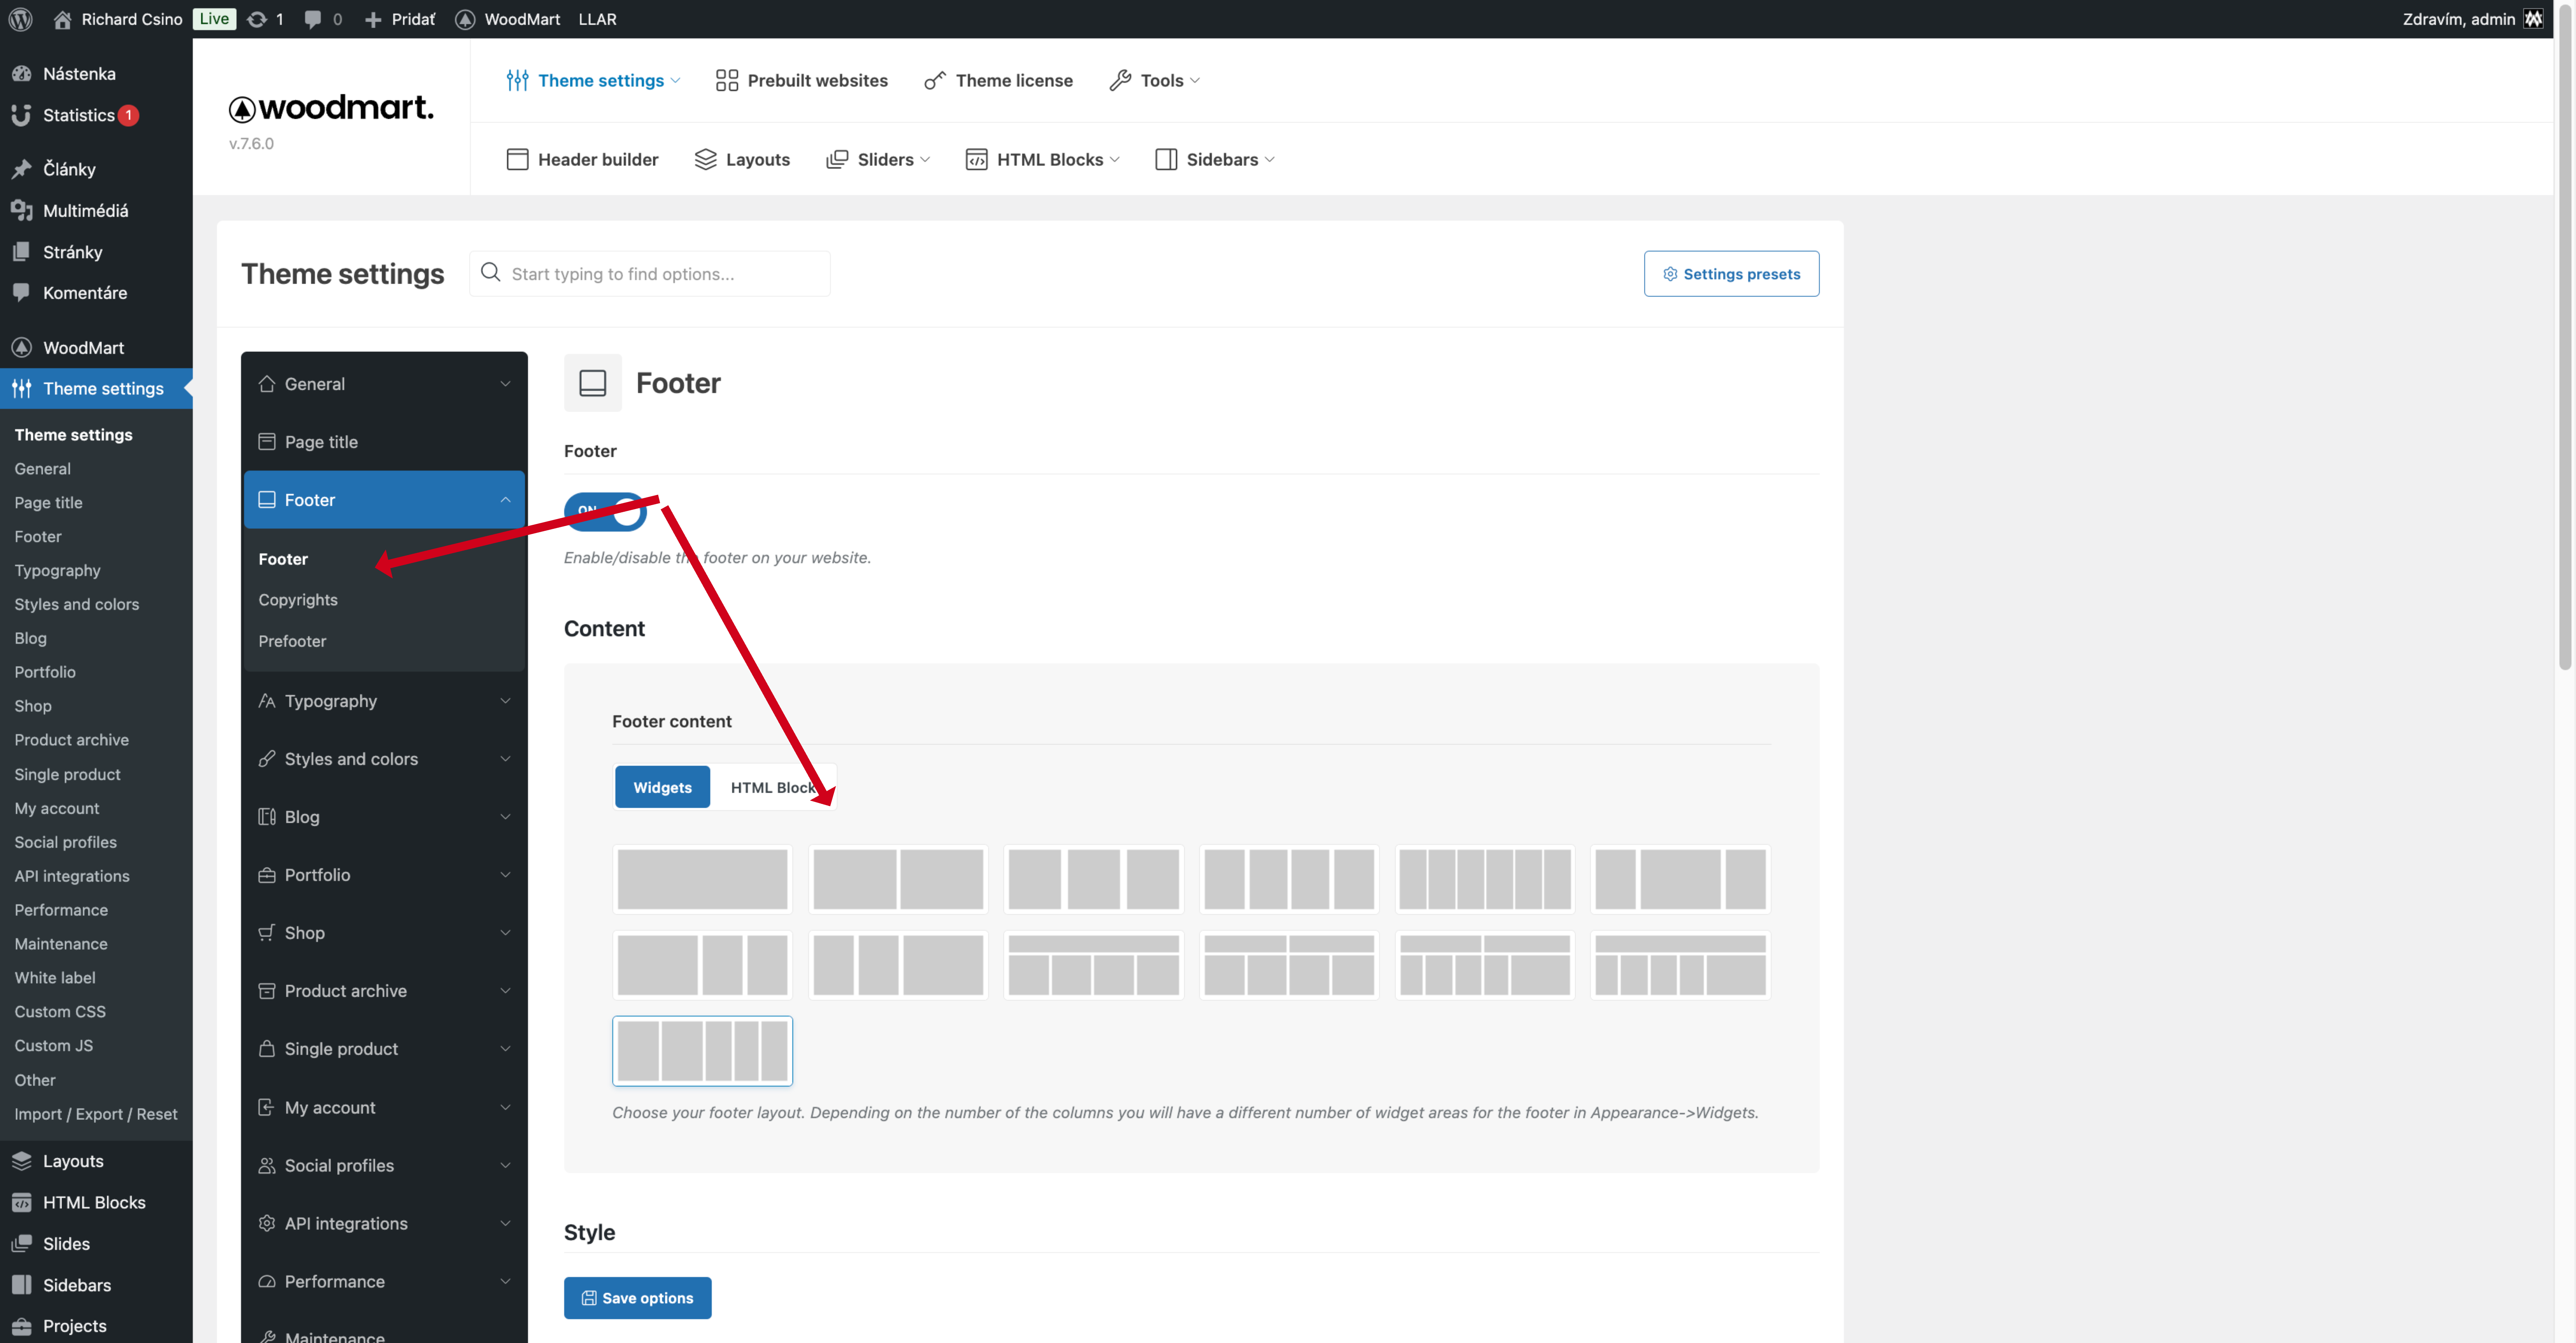Image resolution: width=2576 pixels, height=1343 pixels.
Task: Open the Prefooter subsection
Action: (x=292, y=641)
